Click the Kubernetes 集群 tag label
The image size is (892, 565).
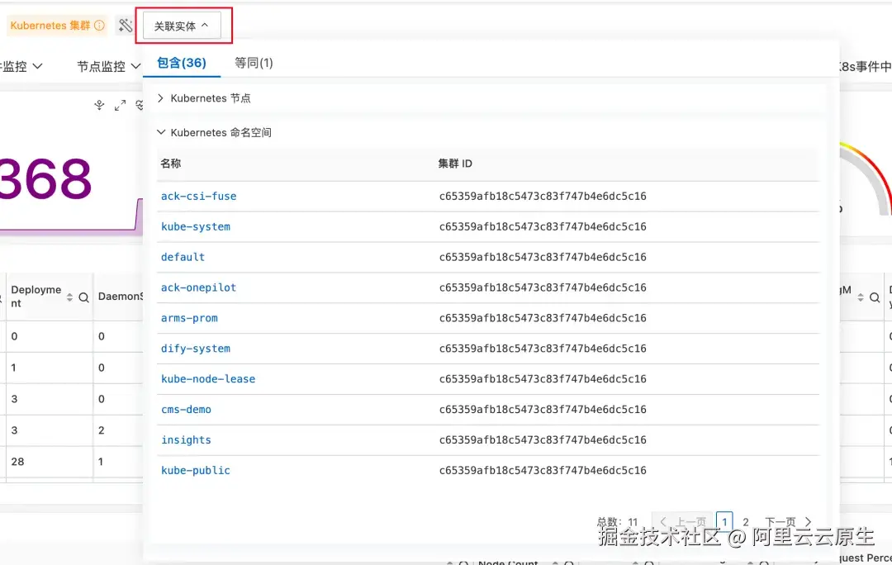tap(50, 26)
